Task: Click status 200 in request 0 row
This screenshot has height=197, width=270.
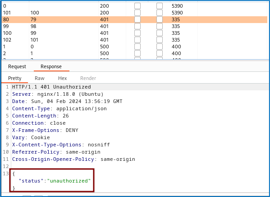Action: coord(105,6)
